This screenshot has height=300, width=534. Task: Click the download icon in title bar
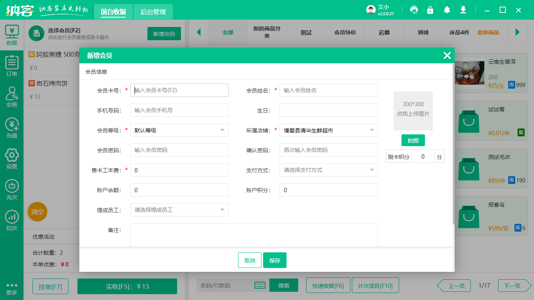tap(463, 10)
